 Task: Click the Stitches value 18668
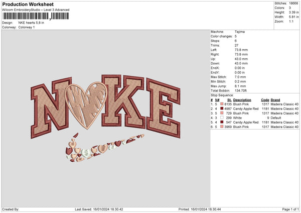293,4
